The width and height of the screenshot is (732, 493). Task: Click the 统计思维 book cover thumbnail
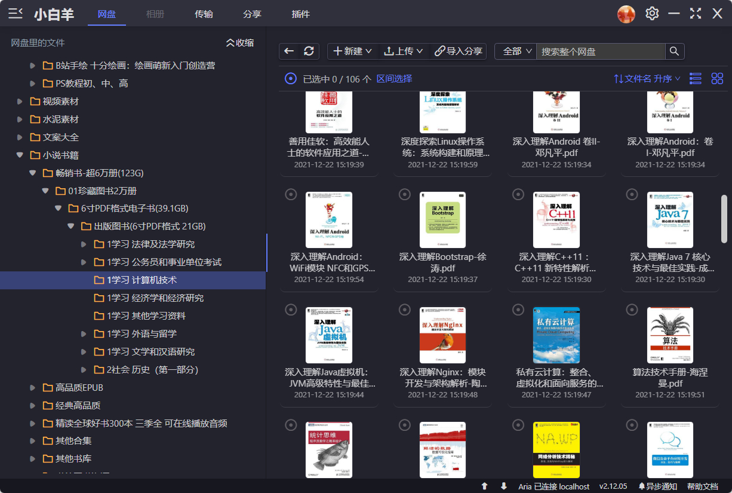[329, 451]
